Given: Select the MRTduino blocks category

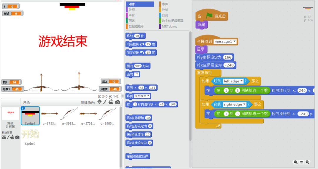Looking at the screenshot, I should click(169, 26).
